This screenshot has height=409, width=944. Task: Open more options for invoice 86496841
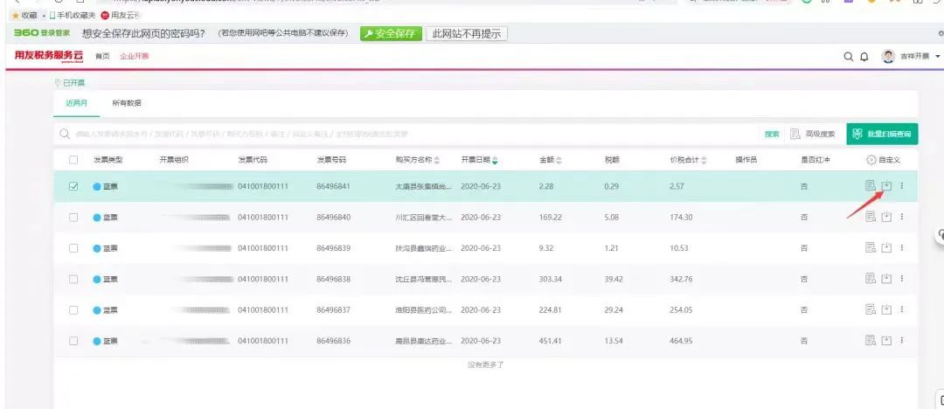pos(902,185)
